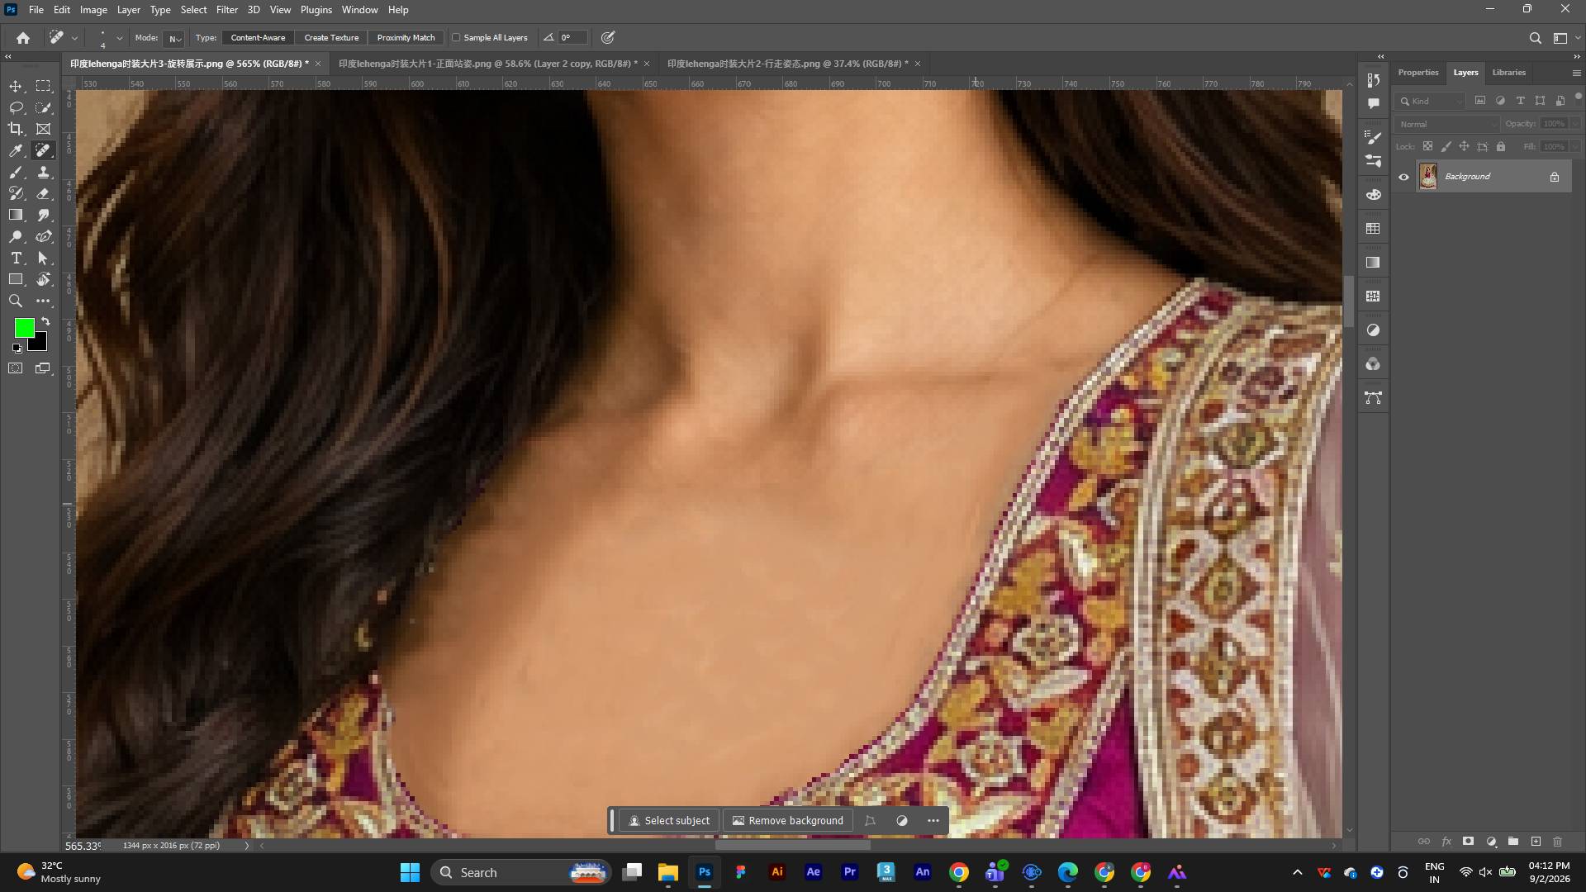
Task: Switch to the Libraries tab
Action: (x=1508, y=73)
